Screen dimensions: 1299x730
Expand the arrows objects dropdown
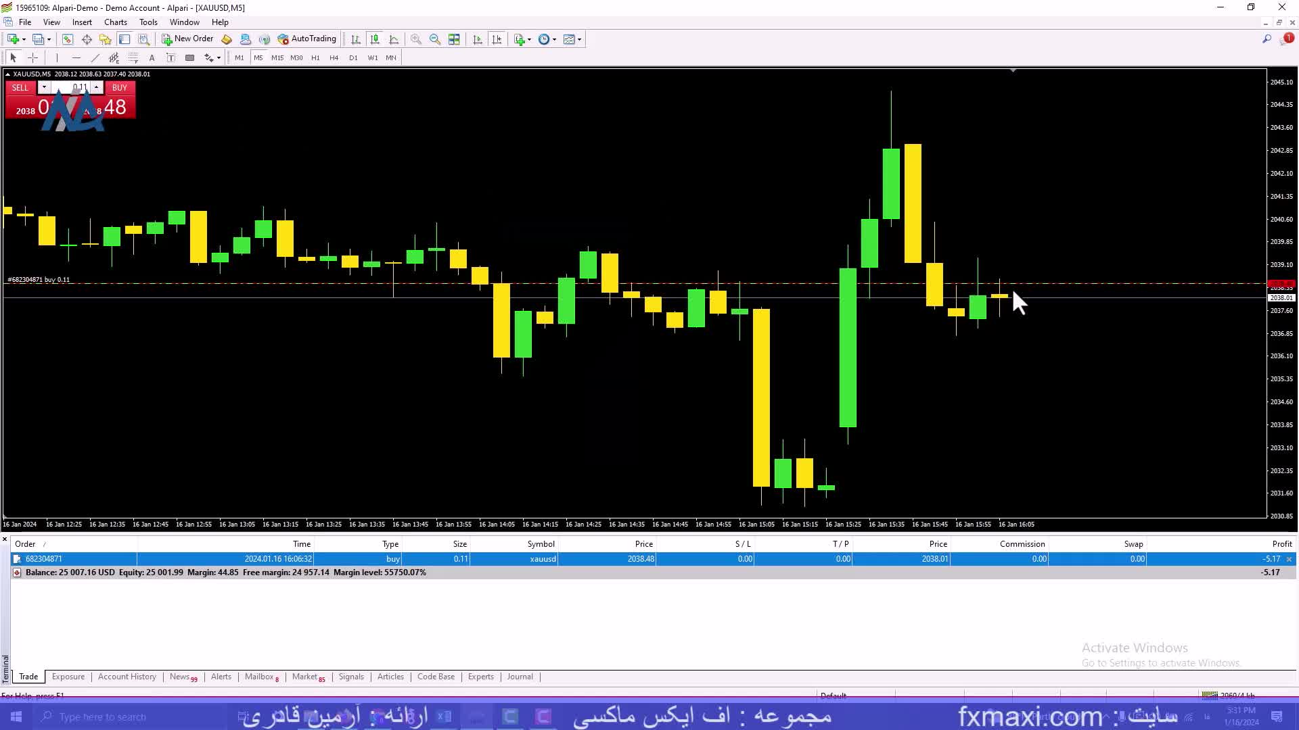click(x=219, y=58)
